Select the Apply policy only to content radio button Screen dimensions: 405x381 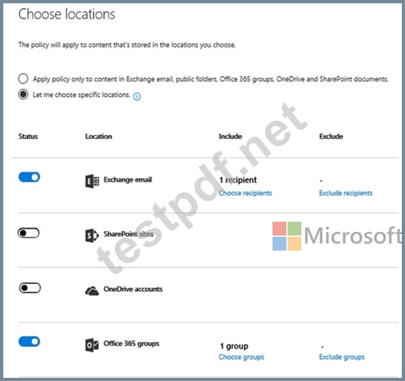click(23, 79)
